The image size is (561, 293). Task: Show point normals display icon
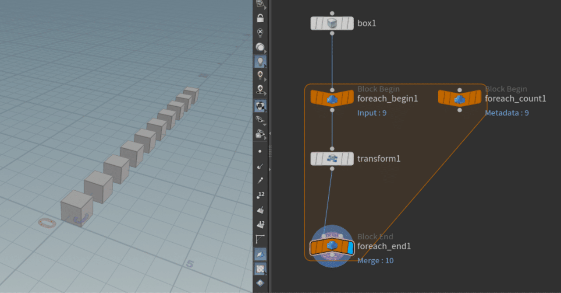(260, 166)
